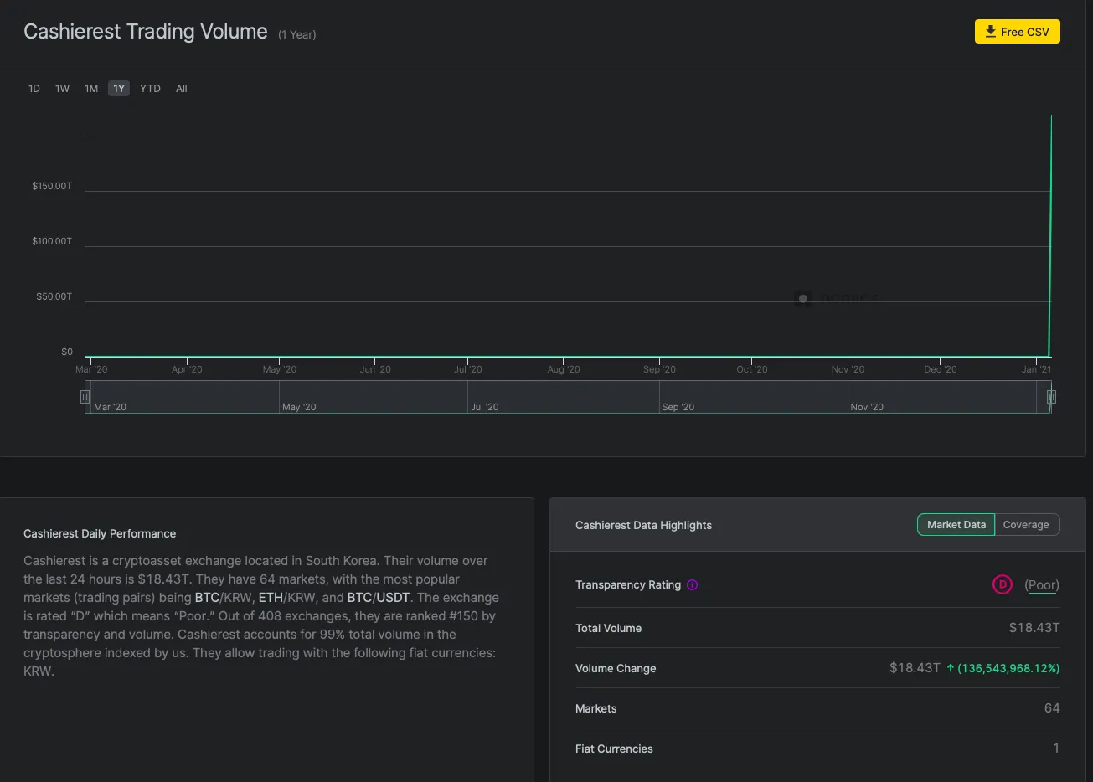Grab the right range navigator handle
The height and width of the screenshot is (782, 1093).
pos(1051,397)
